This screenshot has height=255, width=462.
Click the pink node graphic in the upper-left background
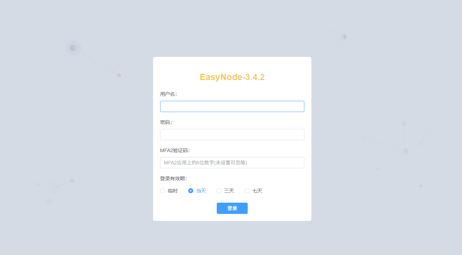pos(119,75)
